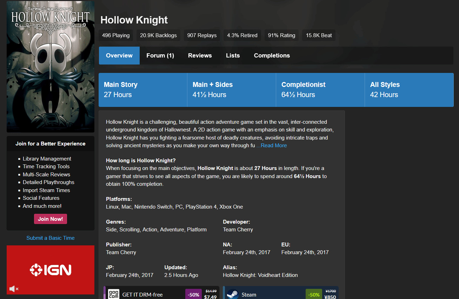The image size is (459, 299).
Task: Open the Hollow Knight cover art image
Action: [51, 67]
